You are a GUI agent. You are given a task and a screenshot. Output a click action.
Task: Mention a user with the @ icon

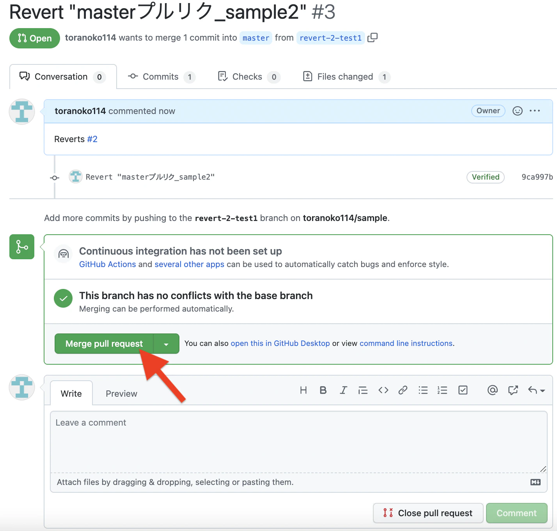[x=493, y=390]
